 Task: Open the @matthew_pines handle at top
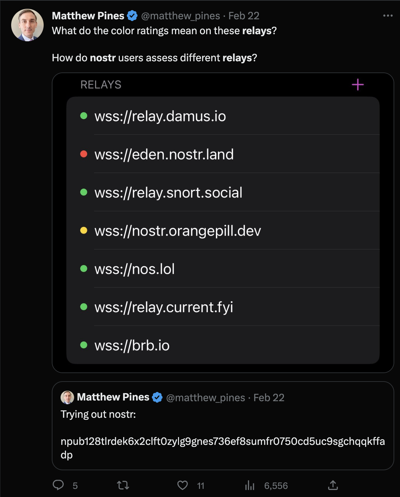pos(180,16)
